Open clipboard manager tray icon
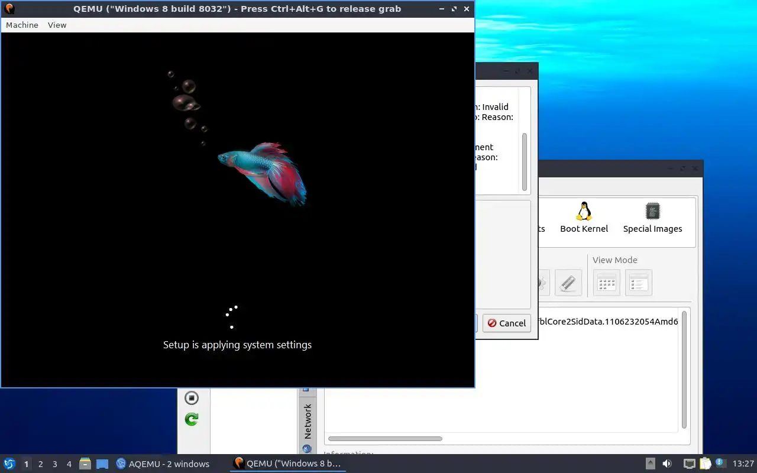The image size is (757, 473). point(705,464)
